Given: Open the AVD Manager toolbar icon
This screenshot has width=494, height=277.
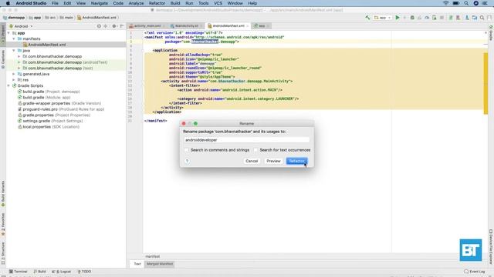Looking at the screenshot, I should (458, 18).
